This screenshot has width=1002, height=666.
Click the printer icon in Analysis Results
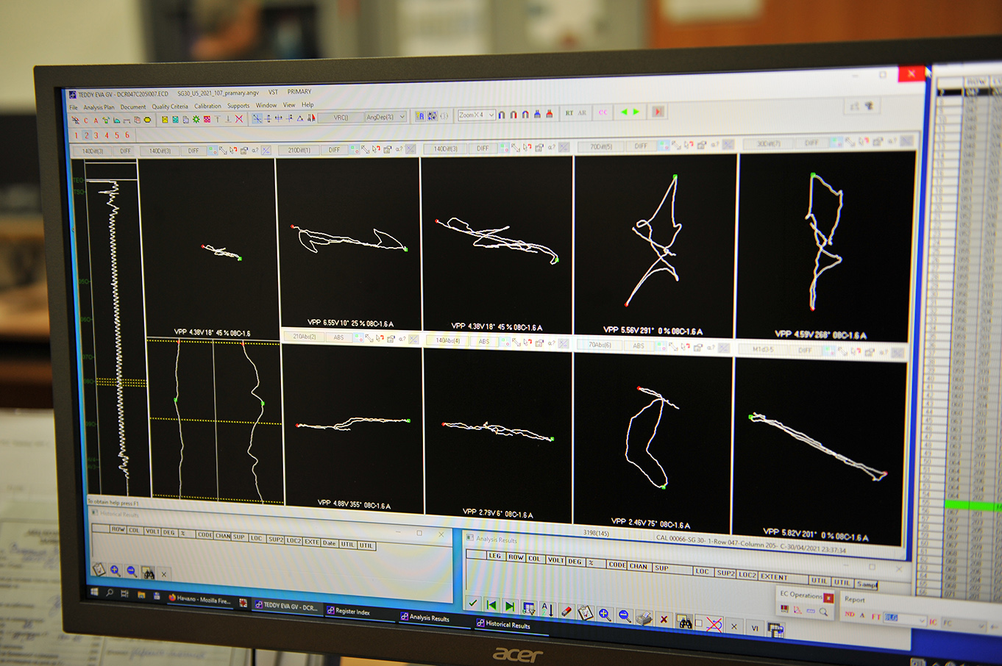644,618
